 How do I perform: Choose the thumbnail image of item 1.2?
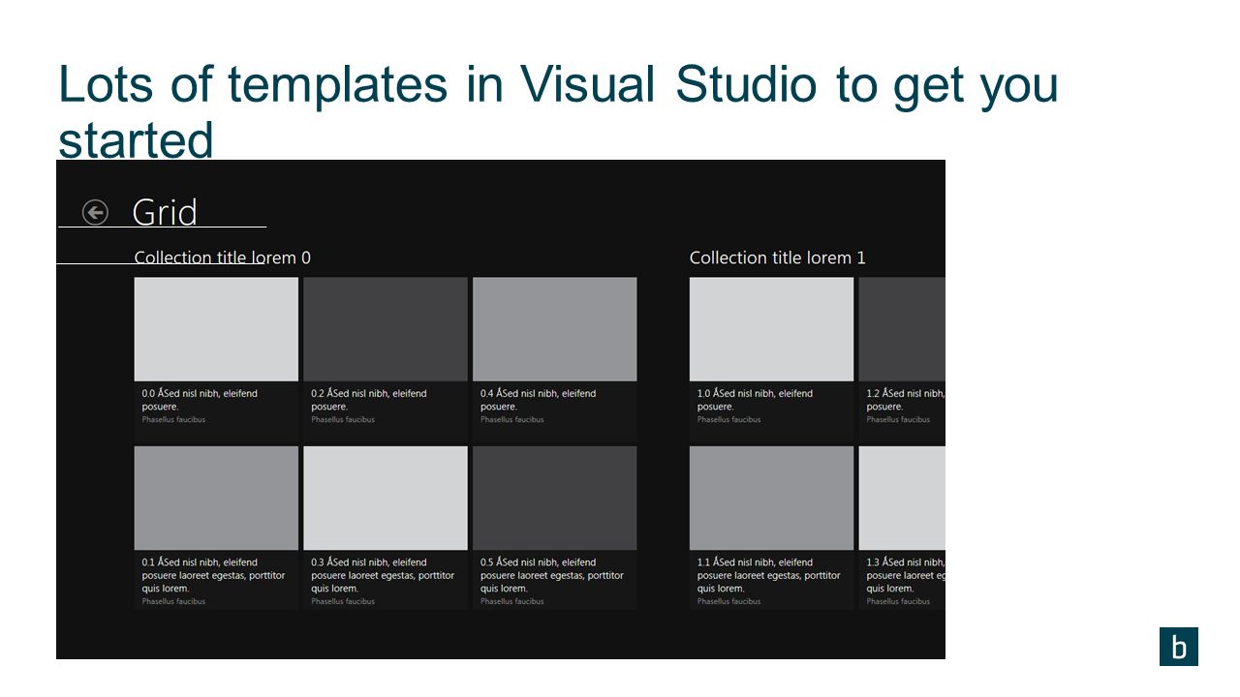pos(902,329)
